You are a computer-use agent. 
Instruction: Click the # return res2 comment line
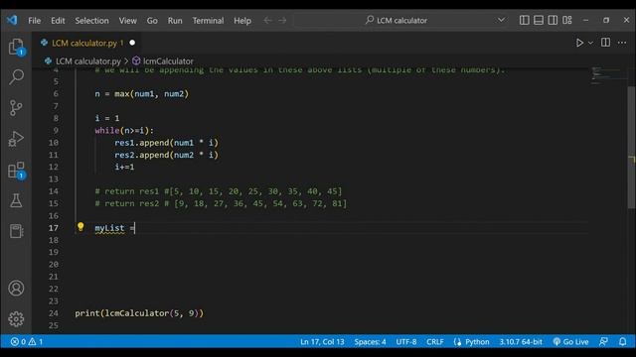221,203
